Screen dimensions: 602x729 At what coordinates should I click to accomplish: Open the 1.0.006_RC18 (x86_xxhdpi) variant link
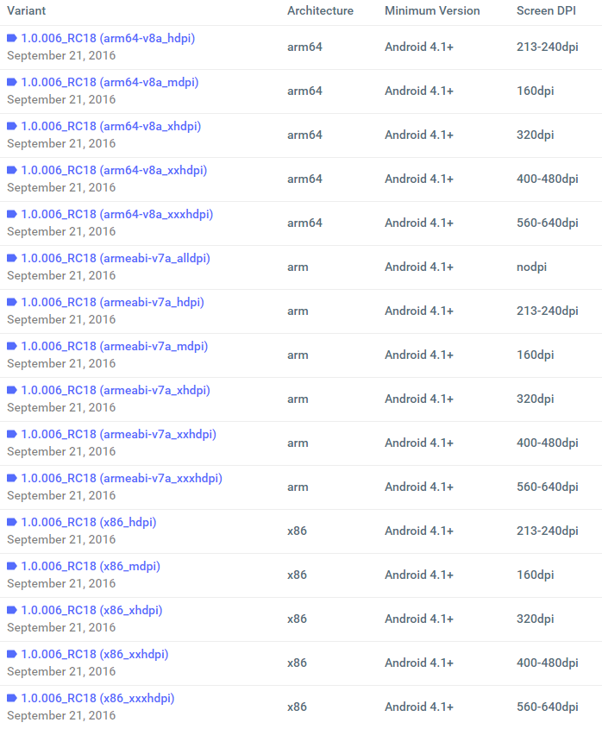95,655
